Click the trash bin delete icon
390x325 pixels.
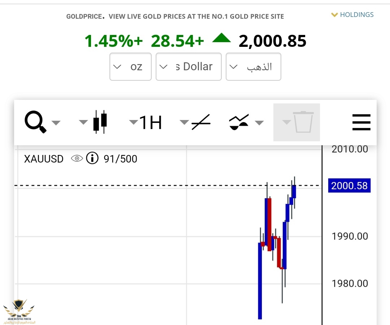[303, 123]
